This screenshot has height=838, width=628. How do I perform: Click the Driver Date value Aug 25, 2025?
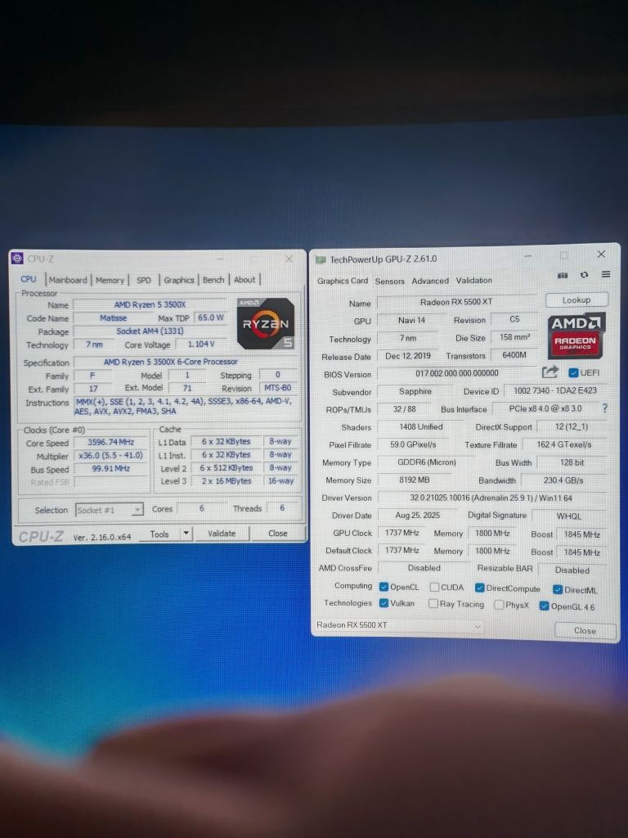point(418,516)
